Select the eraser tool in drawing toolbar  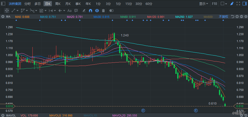click(x=84, y=11)
